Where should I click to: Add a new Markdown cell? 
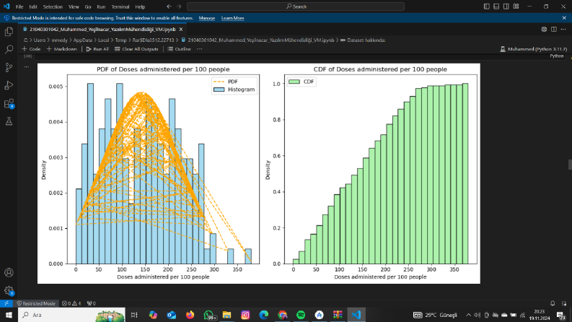coord(61,49)
